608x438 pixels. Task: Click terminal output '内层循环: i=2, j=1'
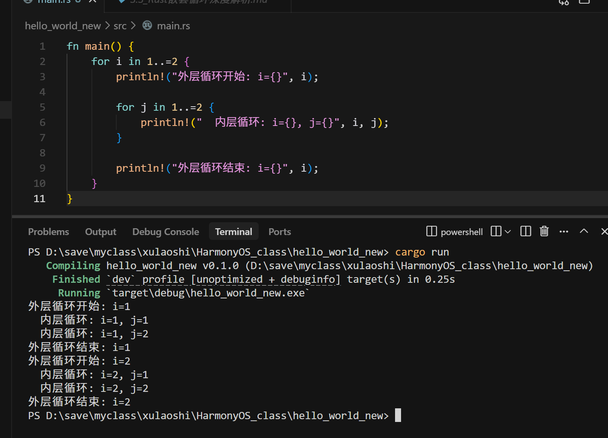pos(94,375)
